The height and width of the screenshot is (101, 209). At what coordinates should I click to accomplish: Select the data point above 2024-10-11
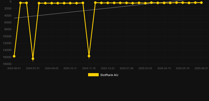pyautogui.click(x=70, y=3)
